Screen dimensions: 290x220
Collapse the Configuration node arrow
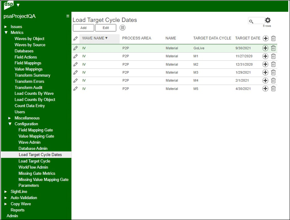click(10, 124)
